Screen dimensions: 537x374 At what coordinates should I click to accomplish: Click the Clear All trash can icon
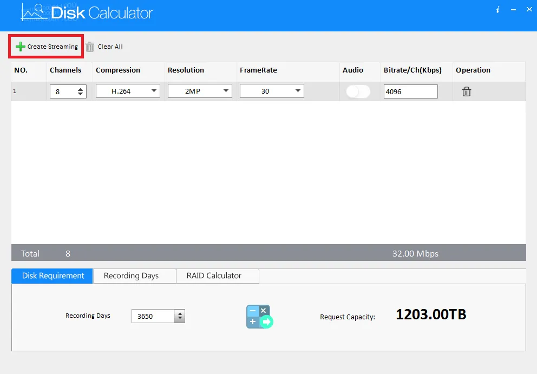click(x=90, y=47)
